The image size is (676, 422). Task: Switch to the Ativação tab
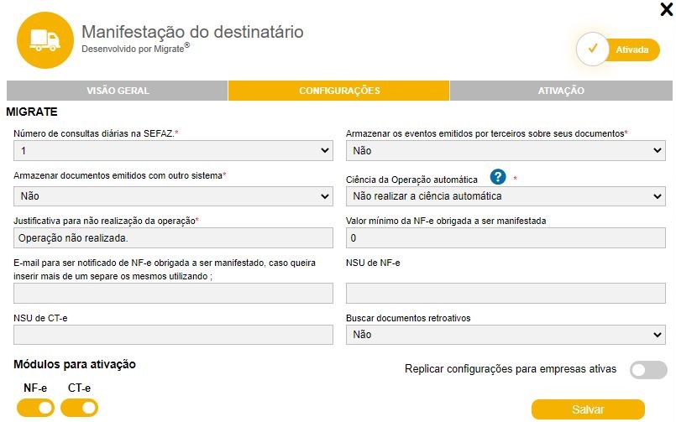tap(561, 91)
